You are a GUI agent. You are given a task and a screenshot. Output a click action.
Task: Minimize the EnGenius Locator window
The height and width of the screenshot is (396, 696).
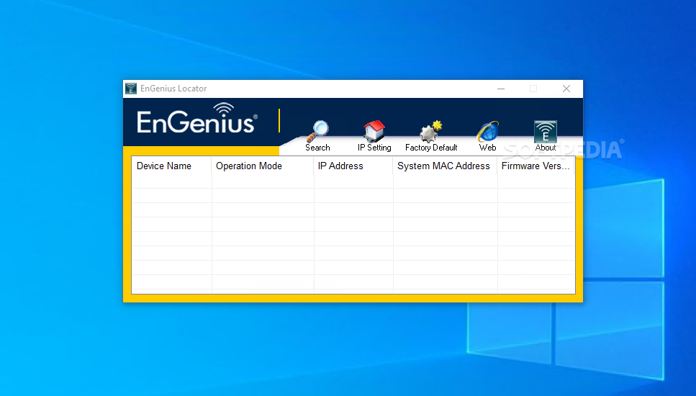[x=501, y=89]
